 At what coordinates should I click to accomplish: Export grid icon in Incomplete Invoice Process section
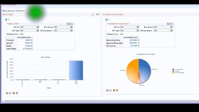coord(170,24)
